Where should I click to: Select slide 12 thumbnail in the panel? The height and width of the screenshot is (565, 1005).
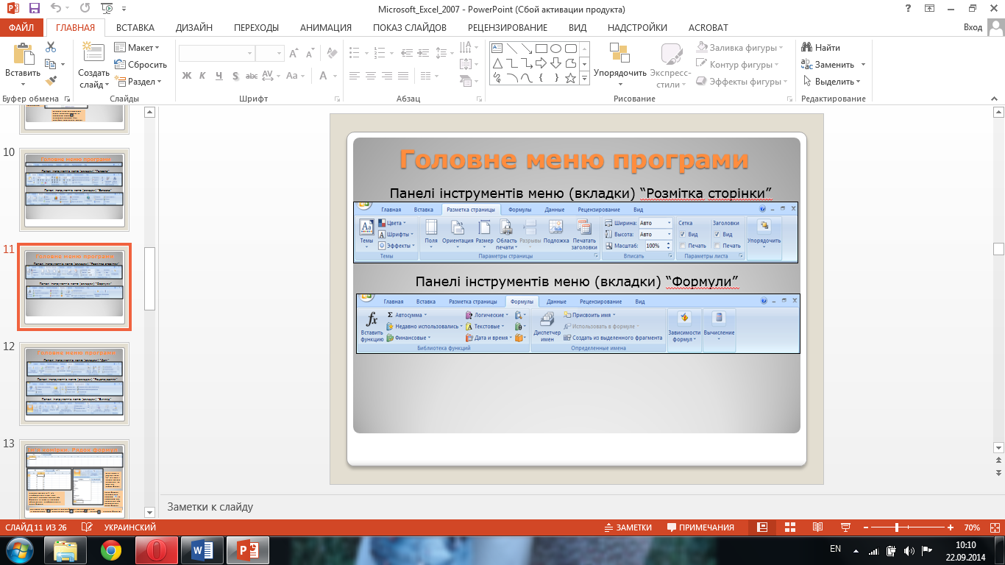(x=74, y=383)
